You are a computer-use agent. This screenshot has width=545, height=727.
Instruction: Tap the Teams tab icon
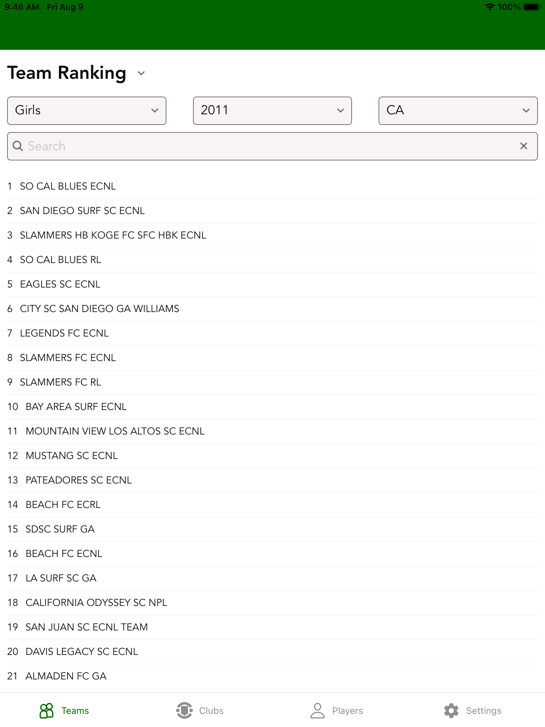click(x=46, y=710)
